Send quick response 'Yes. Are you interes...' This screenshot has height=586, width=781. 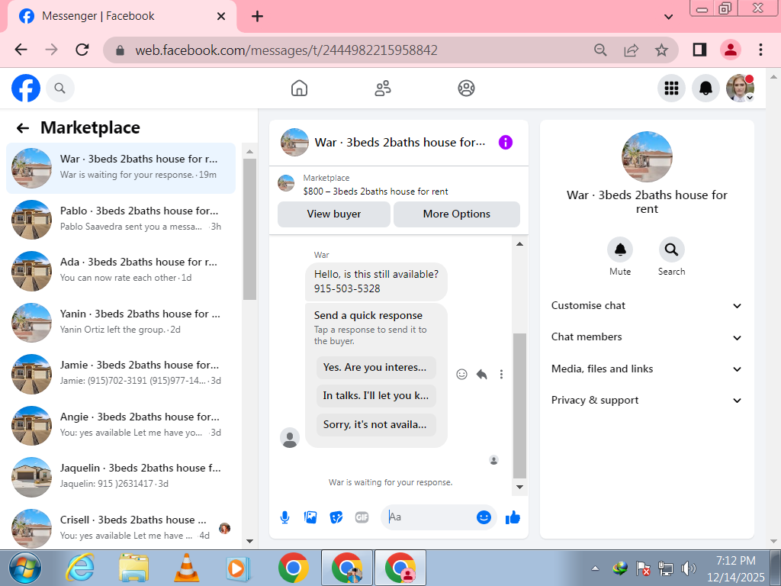click(x=376, y=368)
